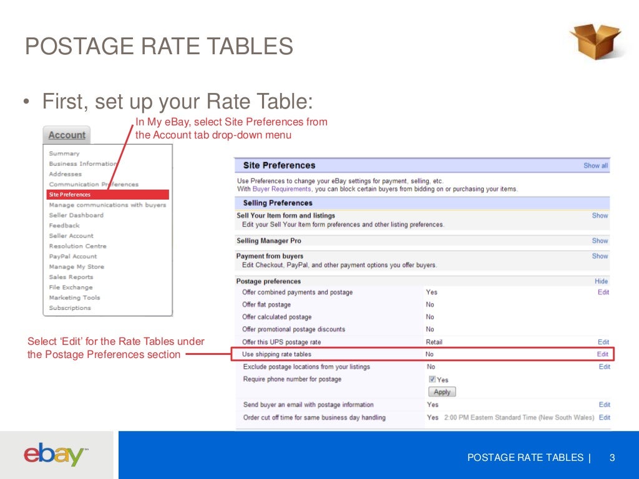Viewport: 639px width, 479px height.
Task: Click the Selling Preferences heading
Action: click(278, 203)
